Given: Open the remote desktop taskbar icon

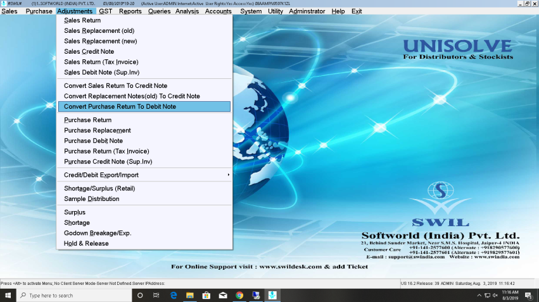Looking at the screenshot, I should pos(256,295).
